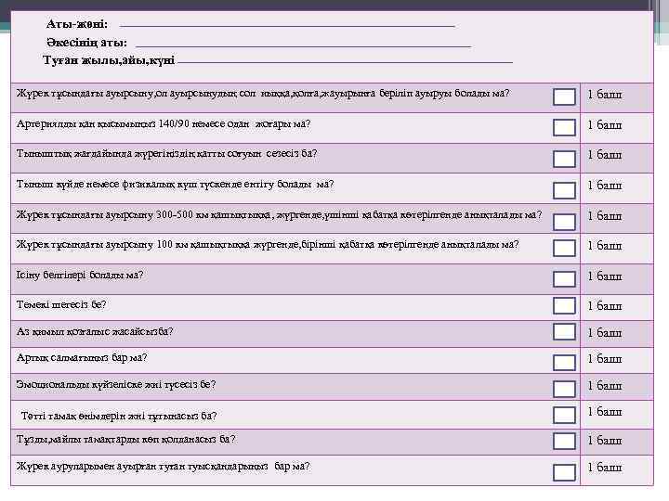Tick the last checkbox about relatives with heart disease
669x501 pixels.
click(x=564, y=471)
